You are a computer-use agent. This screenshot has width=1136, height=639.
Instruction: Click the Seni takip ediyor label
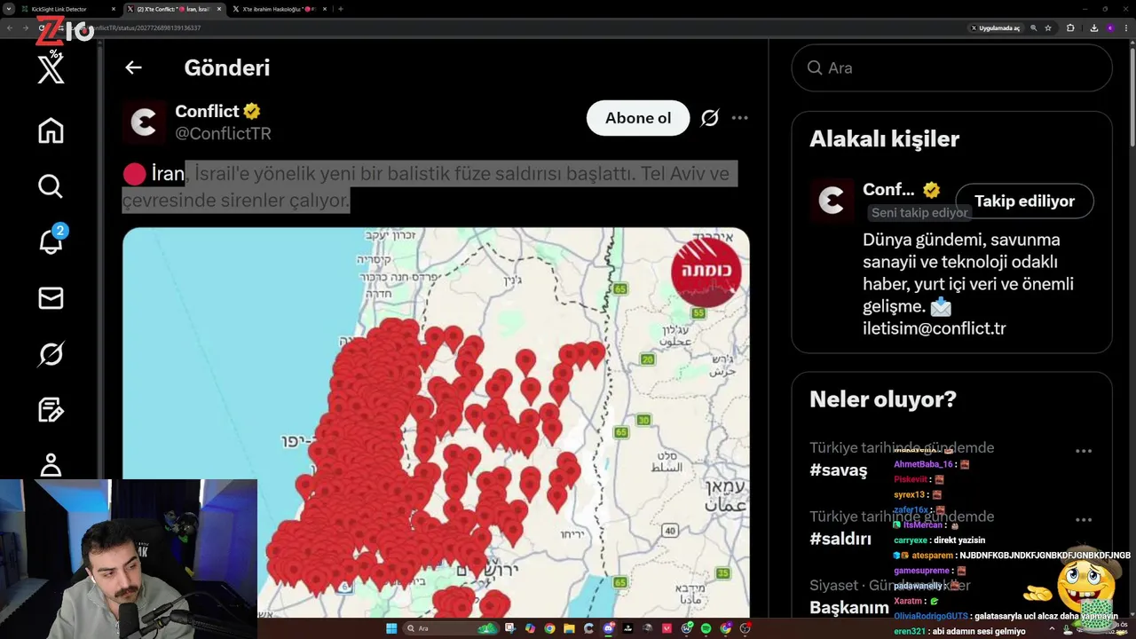[x=919, y=212]
